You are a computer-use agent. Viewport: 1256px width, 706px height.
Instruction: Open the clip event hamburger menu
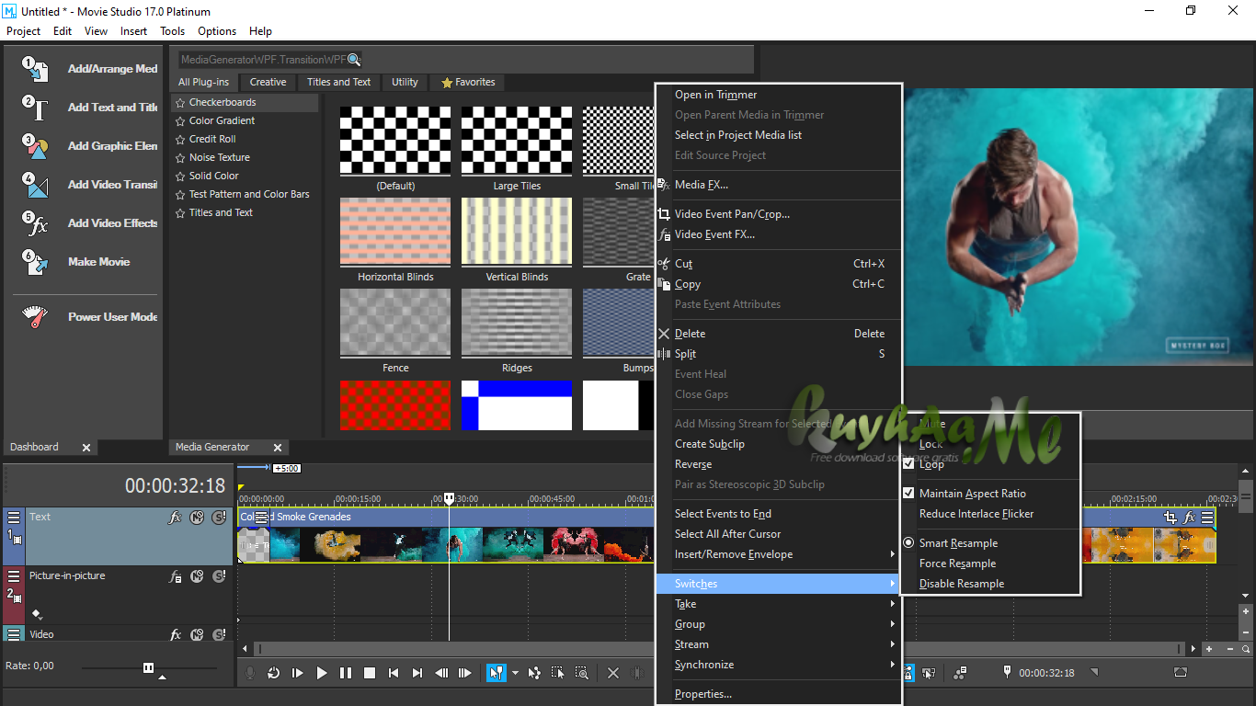1207,518
